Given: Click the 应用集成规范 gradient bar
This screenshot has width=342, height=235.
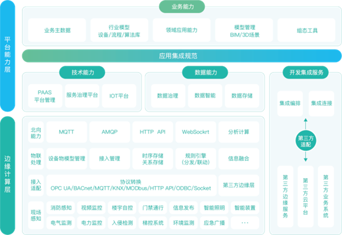Looking at the screenshot, I should click(x=182, y=56).
